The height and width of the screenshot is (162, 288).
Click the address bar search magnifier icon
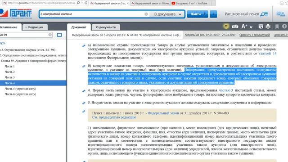point(78,3)
